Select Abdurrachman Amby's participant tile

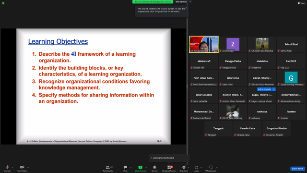(291, 95)
